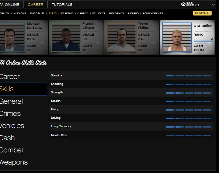
Task: Click the Flying skill bar
Action: click(189, 110)
